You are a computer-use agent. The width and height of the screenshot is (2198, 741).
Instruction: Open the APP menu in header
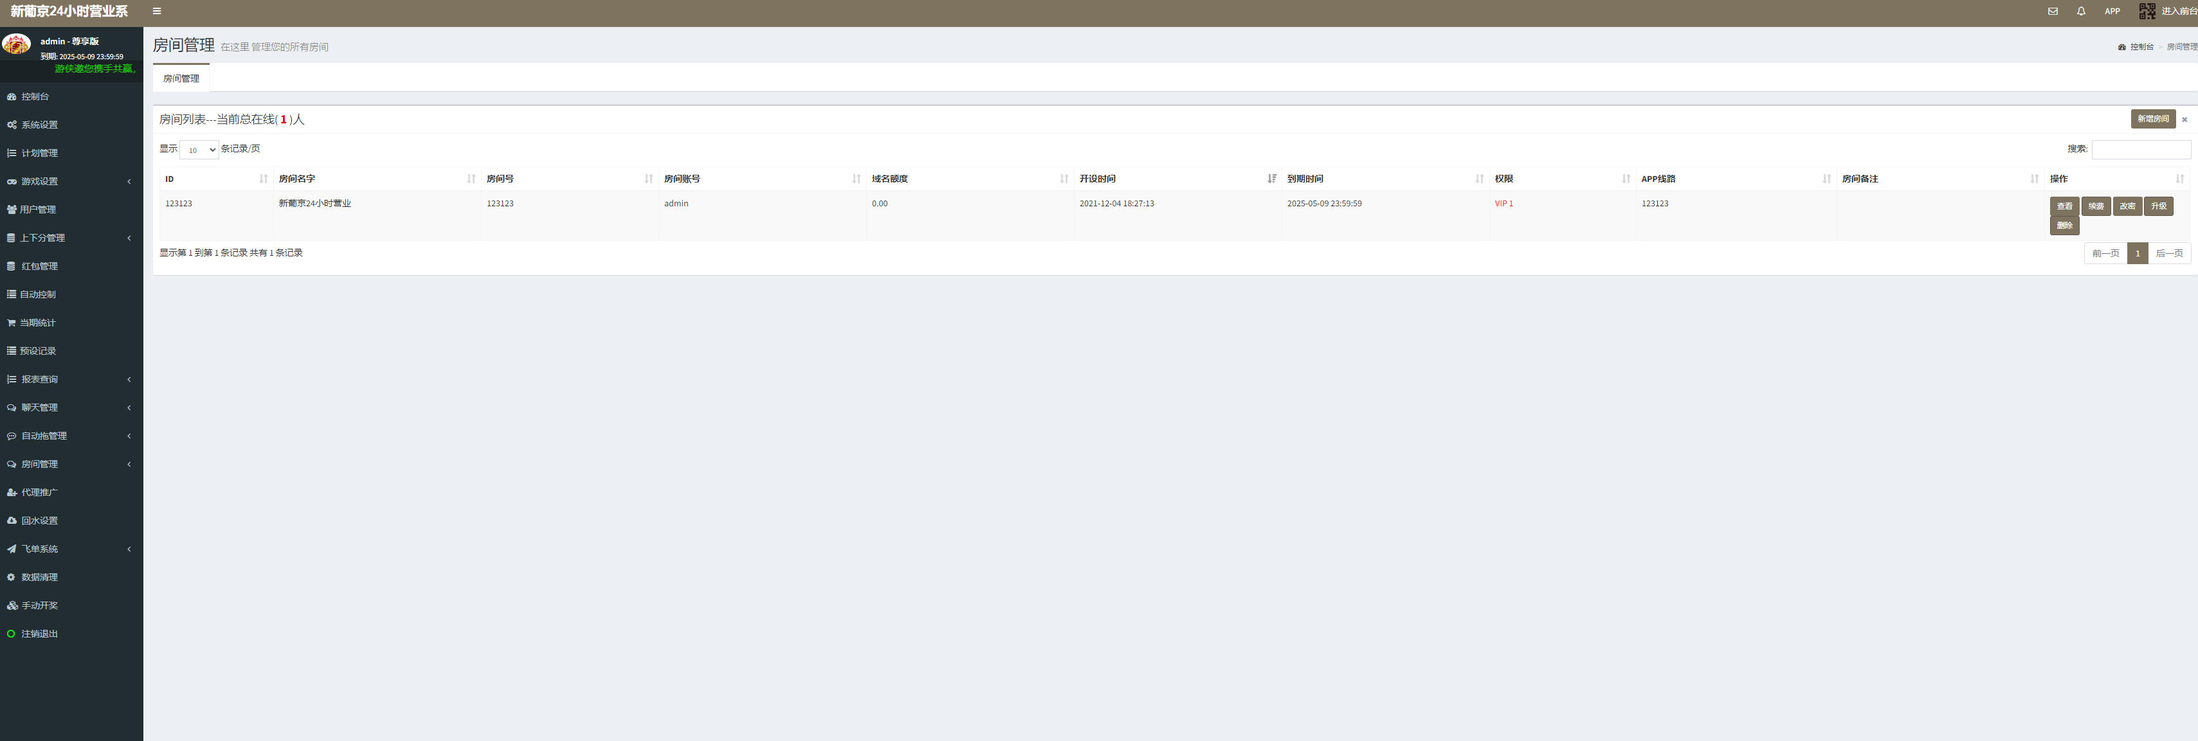pos(2112,11)
